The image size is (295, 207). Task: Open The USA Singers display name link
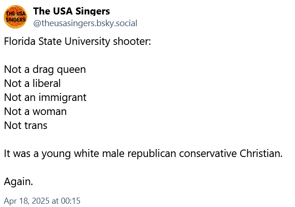[x=72, y=11]
